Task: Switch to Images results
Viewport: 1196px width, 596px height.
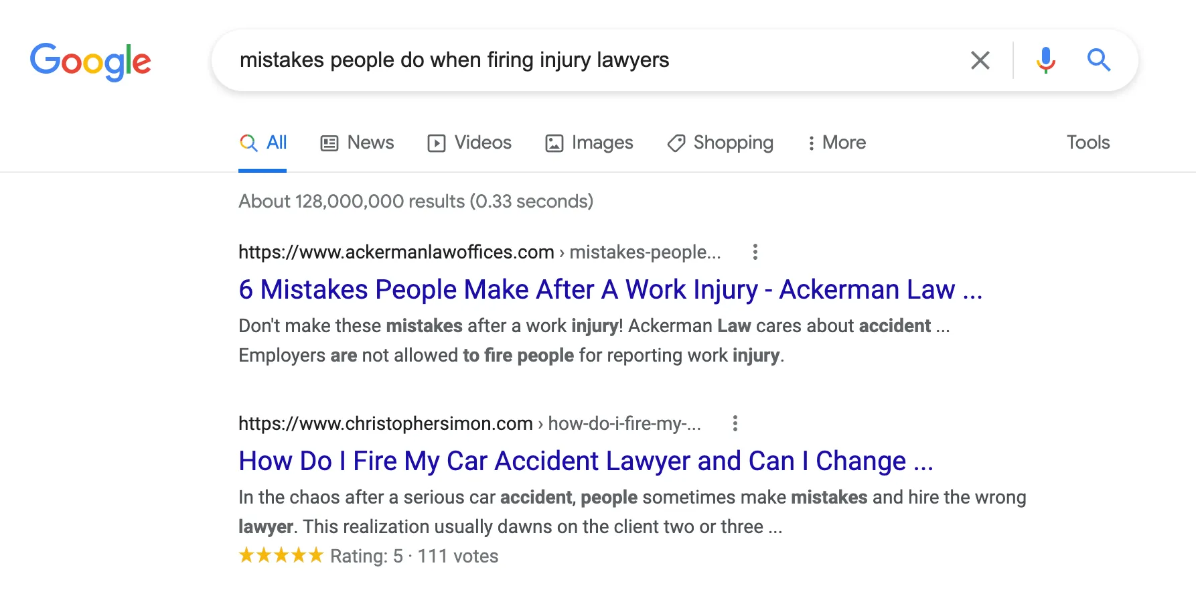Action: [589, 143]
